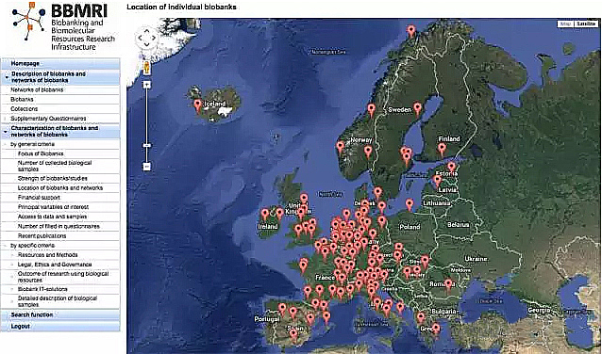The height and width of the screenshot is (354, 602).
Task: Switch to Map view type
Action: coord(565,24)
